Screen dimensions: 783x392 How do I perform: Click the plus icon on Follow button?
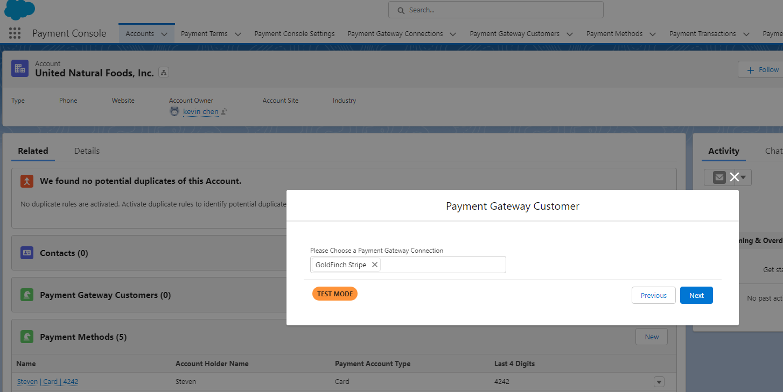point(750,70)
